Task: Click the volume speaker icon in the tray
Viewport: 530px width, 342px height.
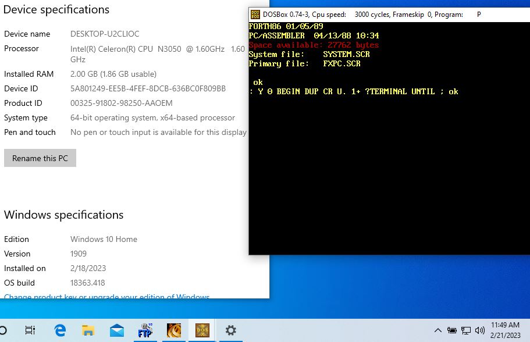Action: coord(479,330)
